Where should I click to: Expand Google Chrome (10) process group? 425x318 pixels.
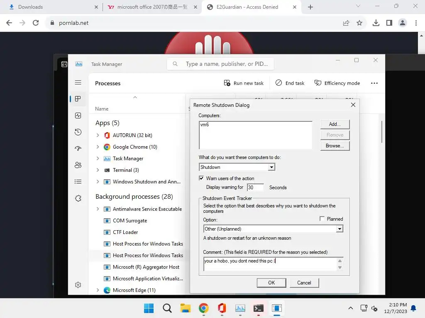(98, 147)
